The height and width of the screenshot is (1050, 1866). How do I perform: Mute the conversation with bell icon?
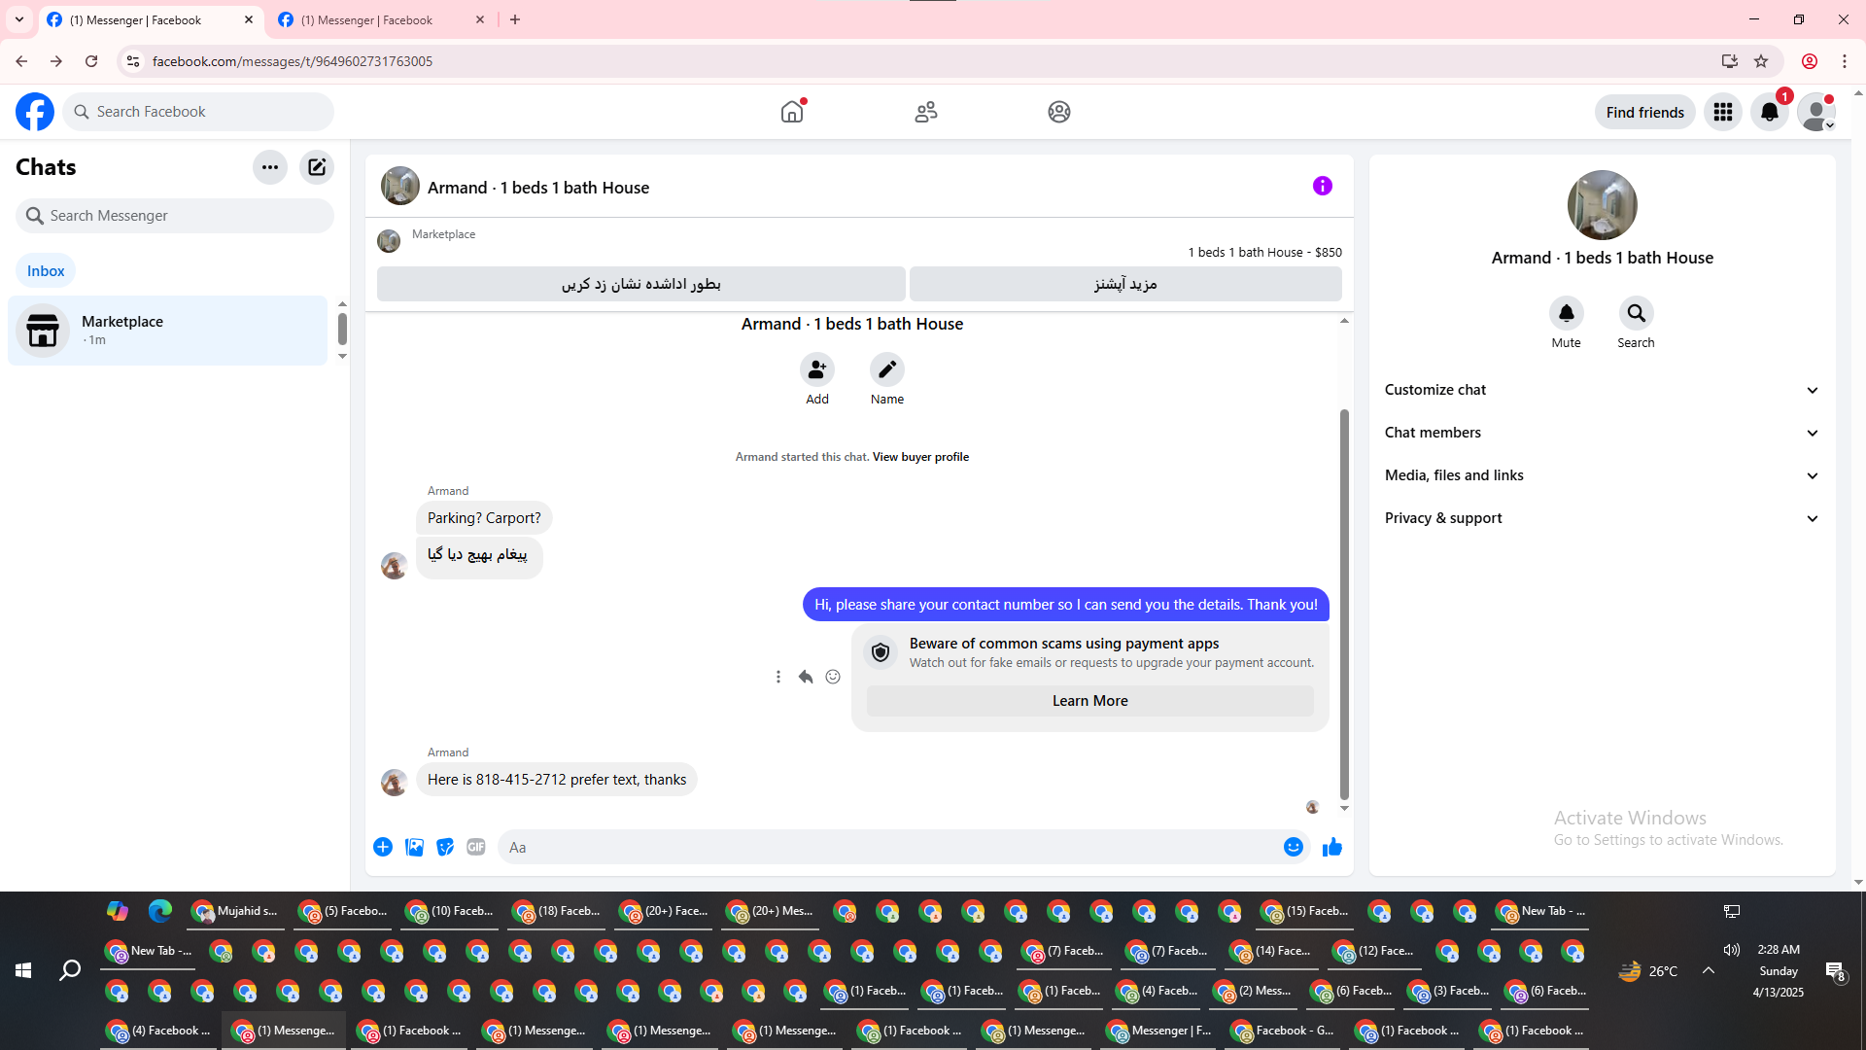tap(1567, 313)
